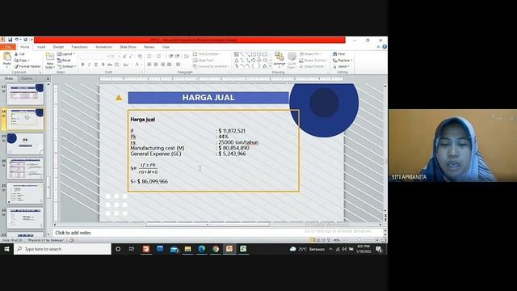Expand shapes gallery More arrow
This screenshot has width=517, height=291.
(270, 66)
